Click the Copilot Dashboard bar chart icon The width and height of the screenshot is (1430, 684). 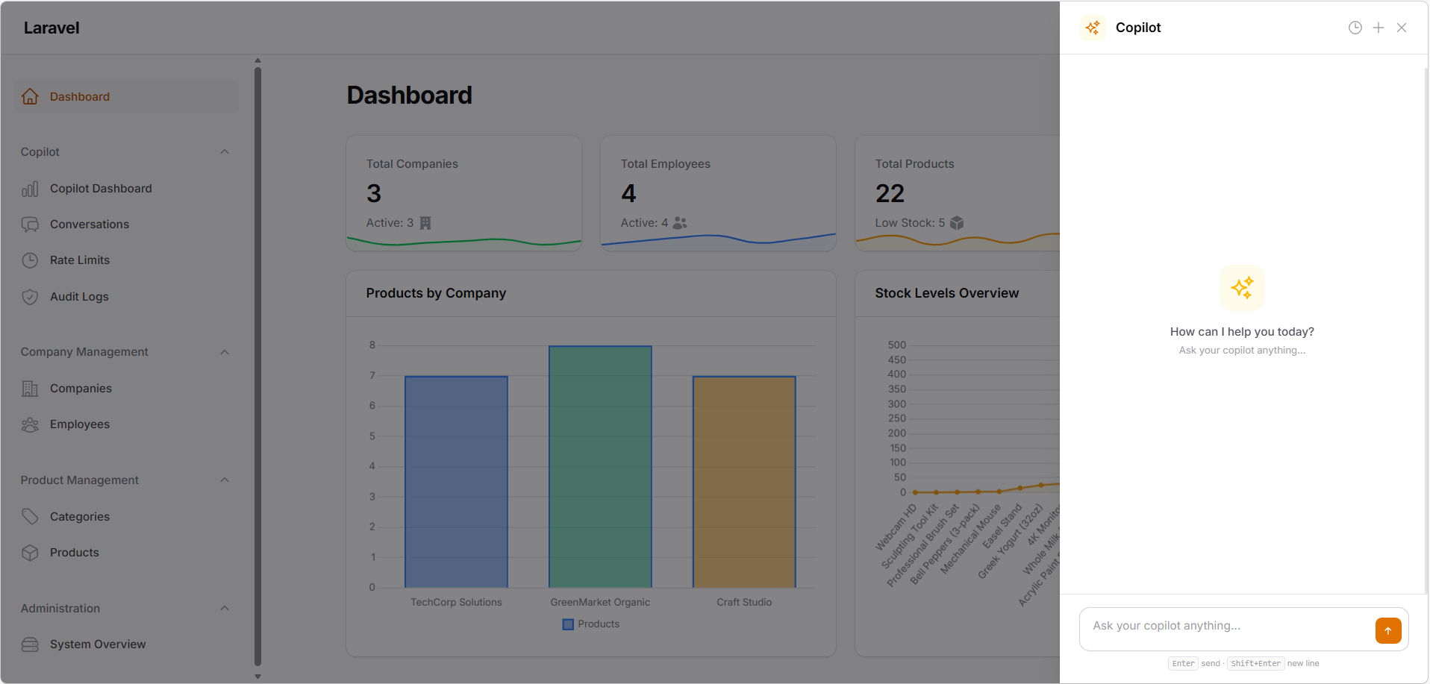coord(30,189)
